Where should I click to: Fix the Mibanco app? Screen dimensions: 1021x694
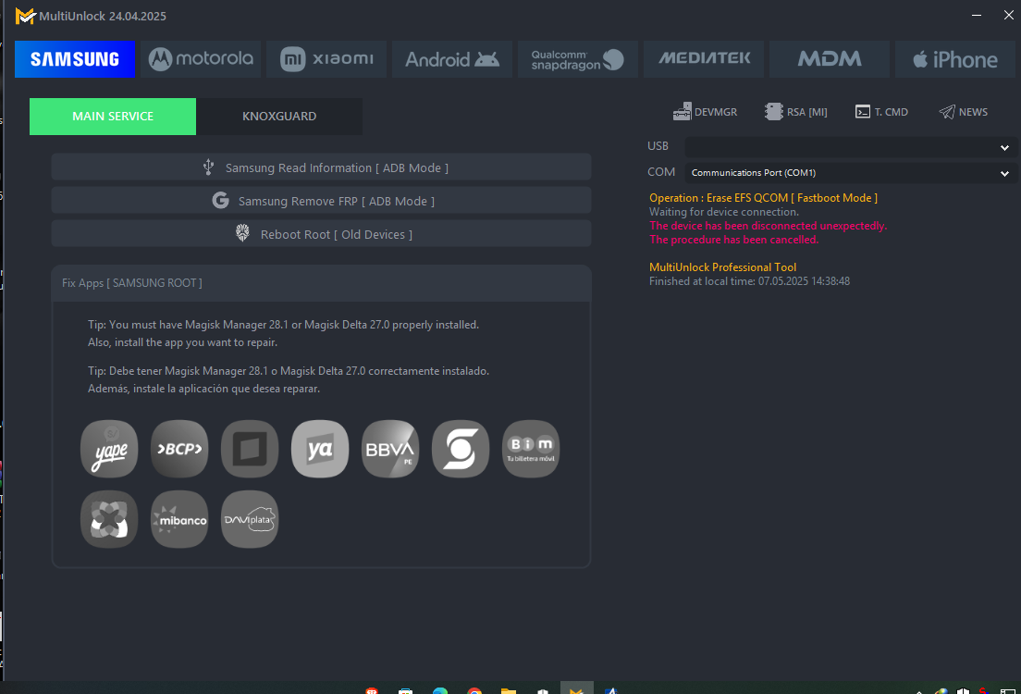(x=179, y=519)
